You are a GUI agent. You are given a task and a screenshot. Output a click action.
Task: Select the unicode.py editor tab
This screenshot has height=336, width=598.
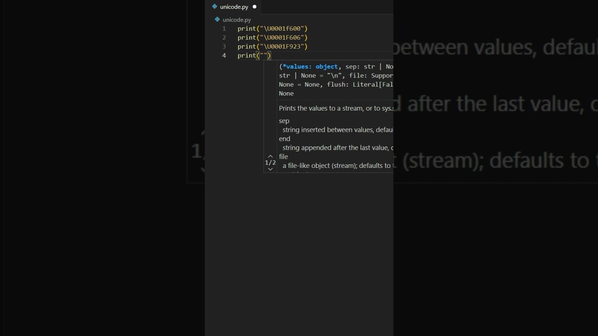(234, 7)
